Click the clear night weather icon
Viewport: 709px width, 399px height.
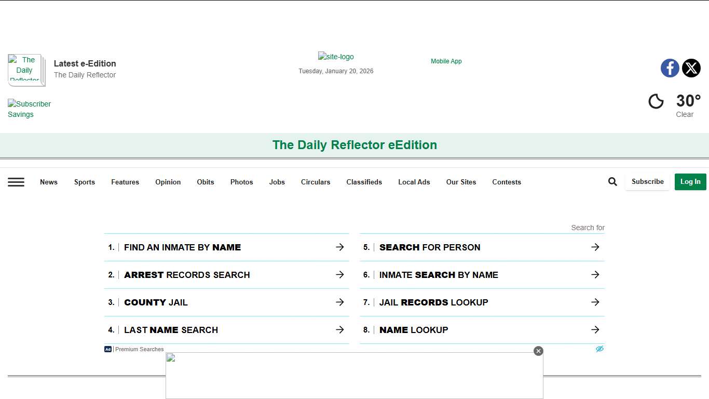[x=656, y=101]
